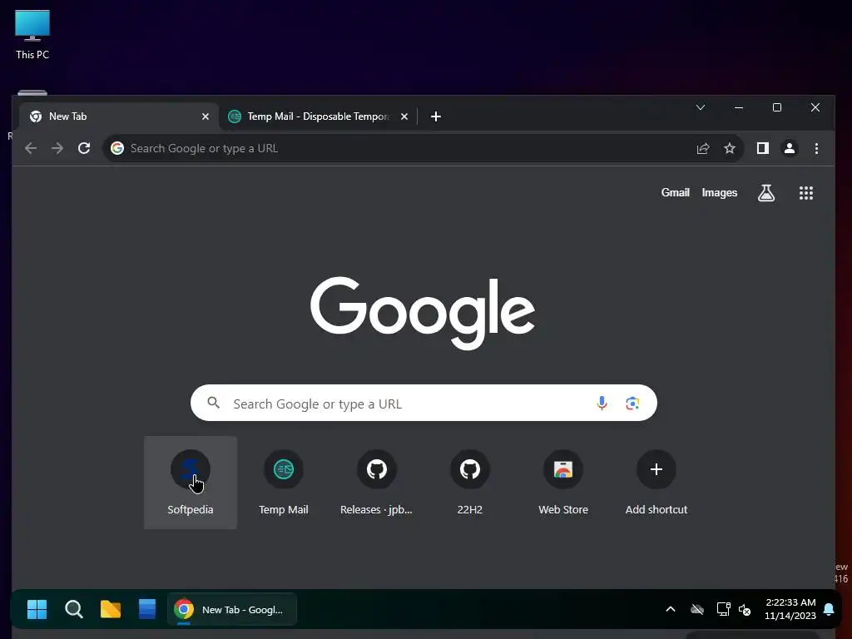Close the New Tab tab

[x=206, y=116]
